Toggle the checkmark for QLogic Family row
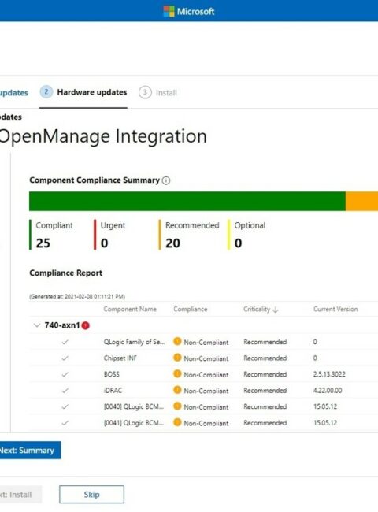 (x=65, y=342)
